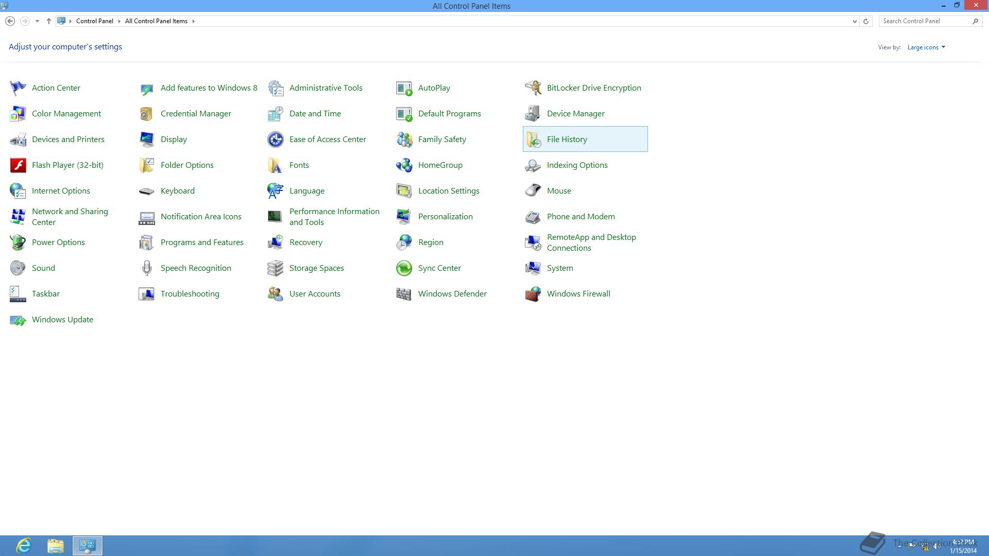Click the Sync Center green icon
This screenshot has height=556, width=989.
[x=404, y=268]
